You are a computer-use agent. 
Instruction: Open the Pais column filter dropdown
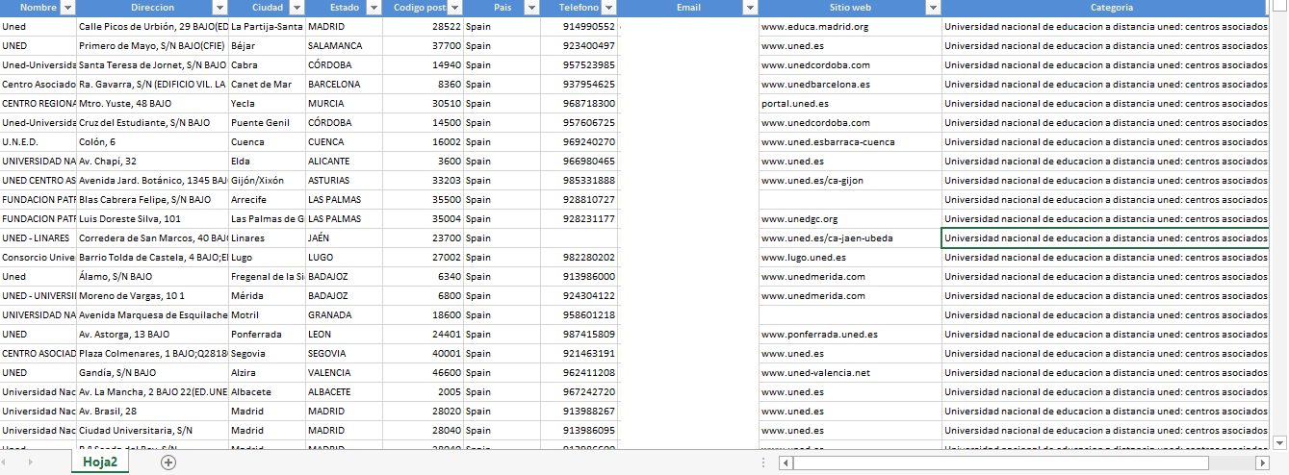530,8
